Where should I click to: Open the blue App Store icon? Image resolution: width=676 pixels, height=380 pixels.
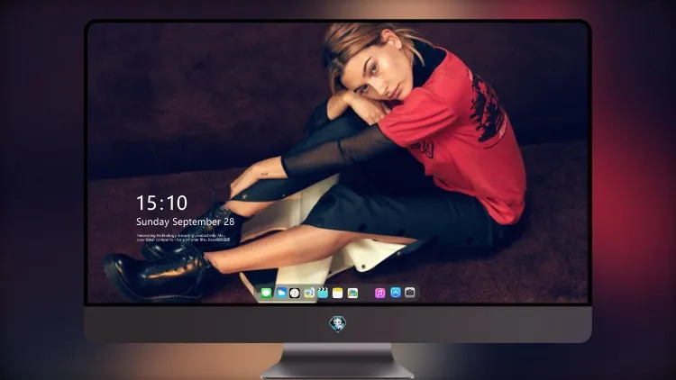(x=396, y=293)
